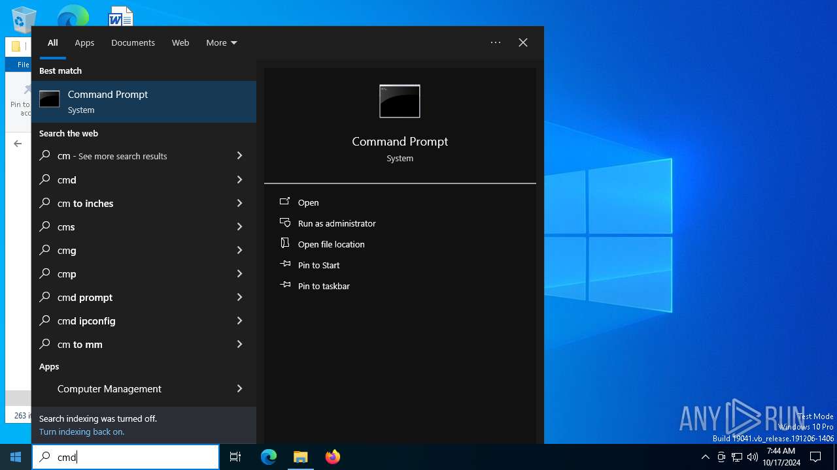Close the search panel with the X
The width and height of the screenshot is (837, 470).
523,42
